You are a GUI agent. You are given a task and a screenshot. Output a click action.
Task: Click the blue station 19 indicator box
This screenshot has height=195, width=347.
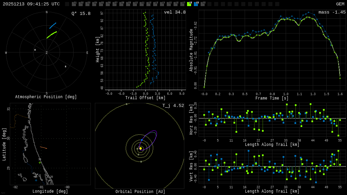(196, 4)
